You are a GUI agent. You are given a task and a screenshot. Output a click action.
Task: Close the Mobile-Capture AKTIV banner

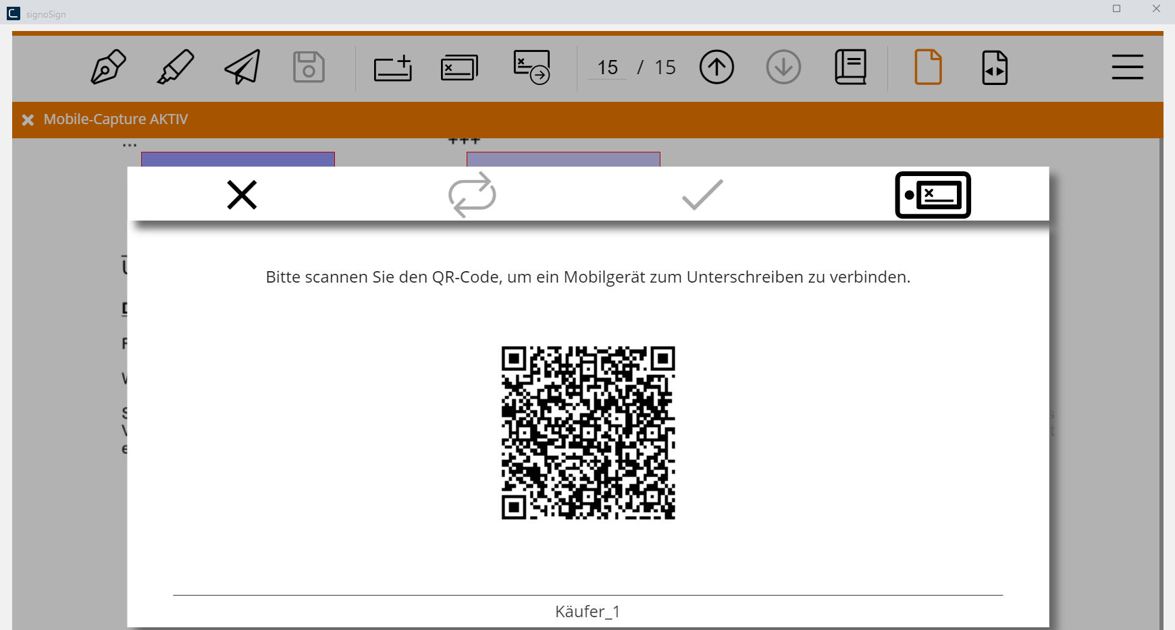point(28,120)
